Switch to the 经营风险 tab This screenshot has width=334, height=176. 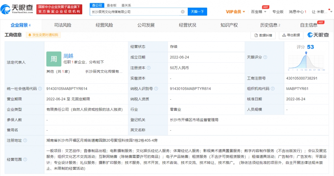click(104, 25)
